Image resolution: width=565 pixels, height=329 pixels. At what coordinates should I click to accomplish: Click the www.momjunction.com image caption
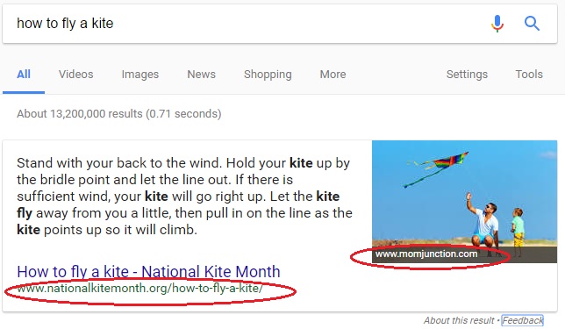(x=426, y=254)
